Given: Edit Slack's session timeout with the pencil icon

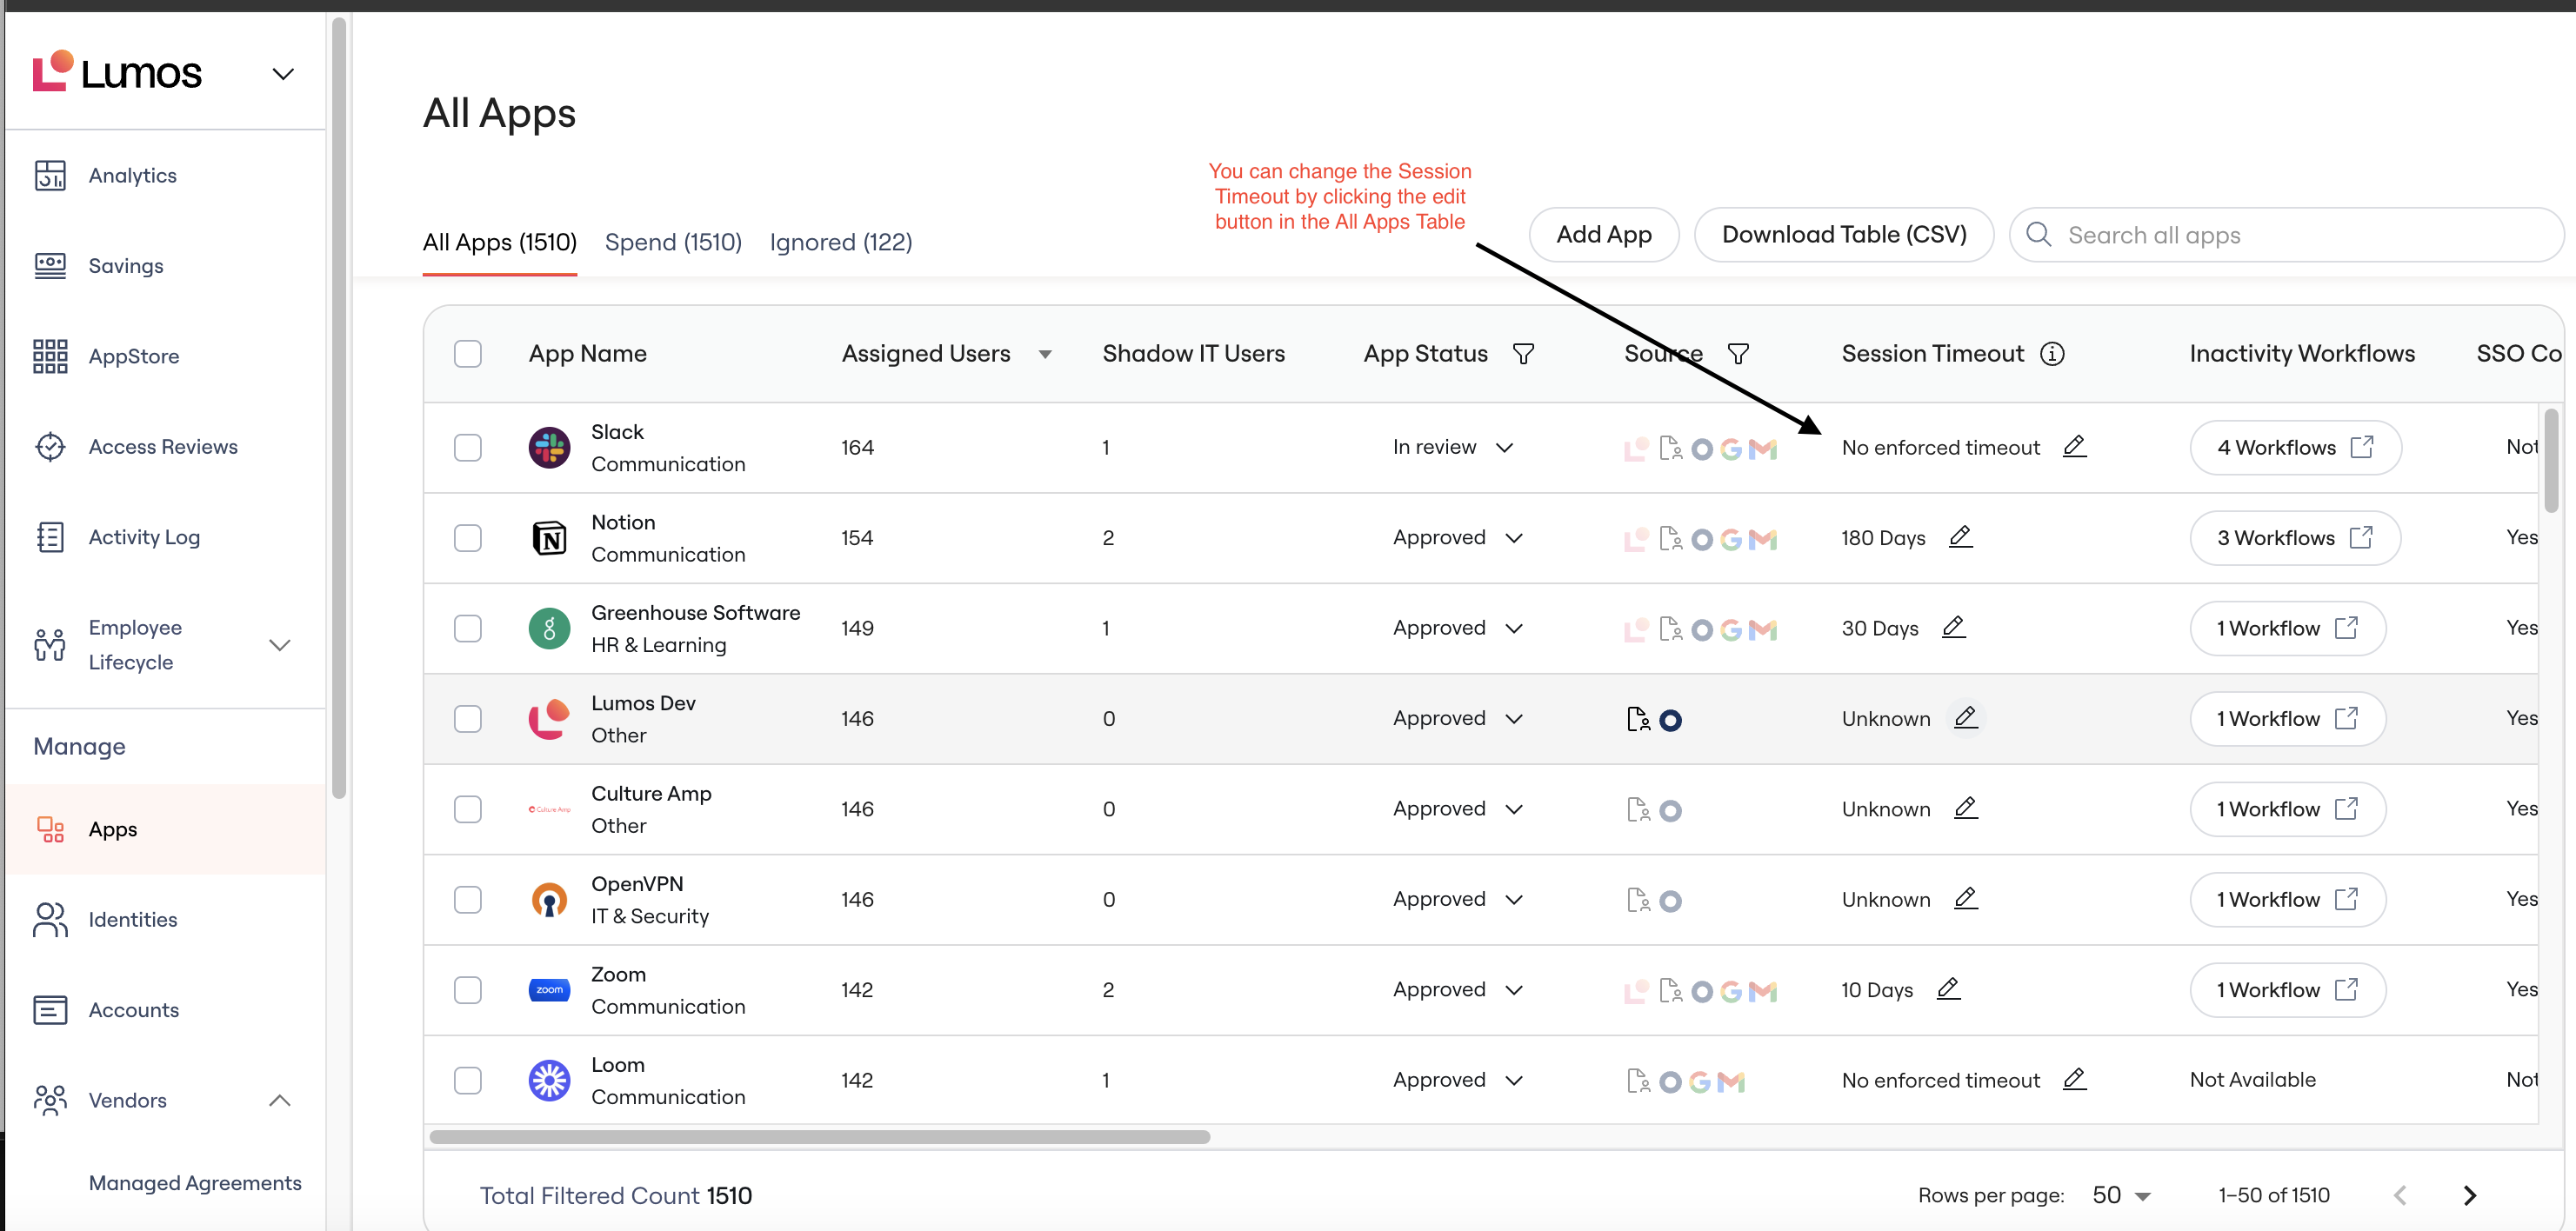Looking at the screenshot, I should click(x=2074, y=446).
